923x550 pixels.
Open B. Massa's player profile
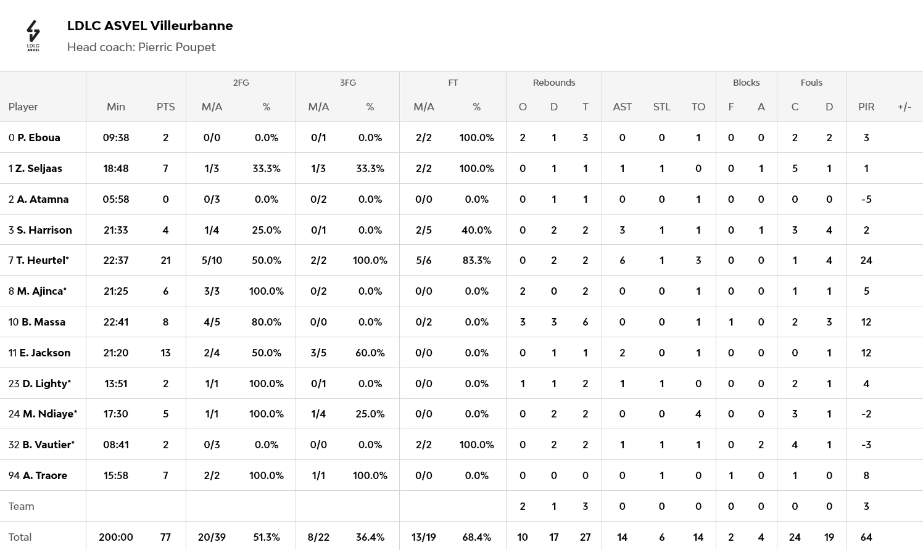coord(43,322)
